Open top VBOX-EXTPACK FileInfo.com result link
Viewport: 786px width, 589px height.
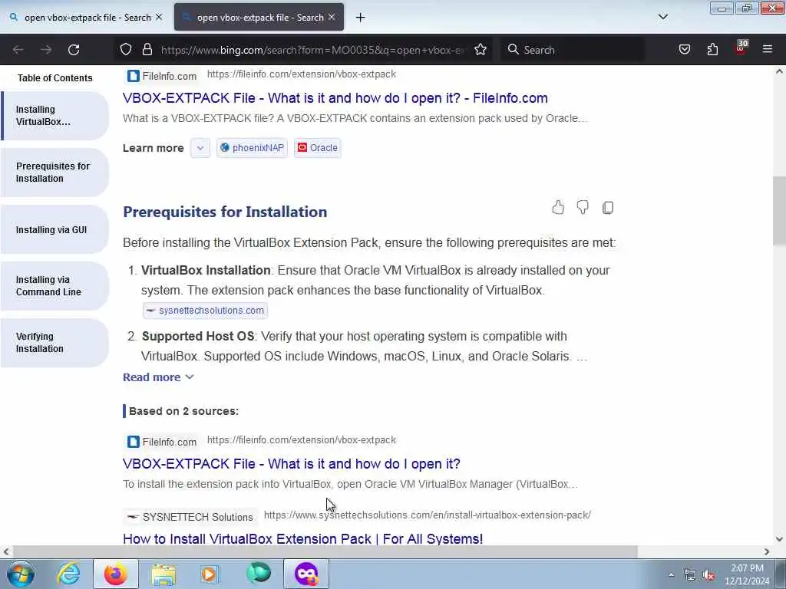pyautogui.click(x=335, y=97)
